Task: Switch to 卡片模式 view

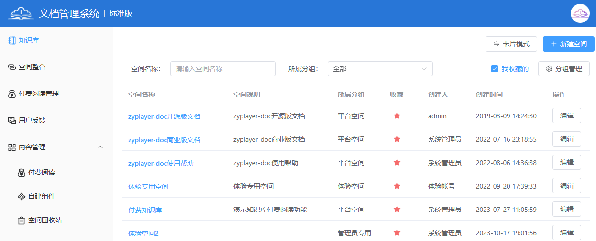Action: pos(511,44)
